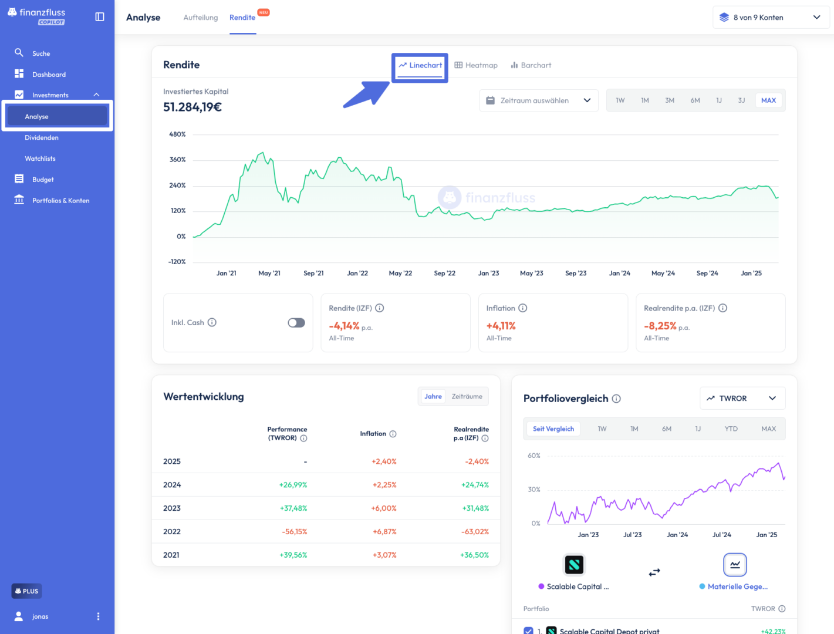Switch to the Aufteilung tab
The width and height of the screenshot is (834, 634).
(x=201, y=18)
